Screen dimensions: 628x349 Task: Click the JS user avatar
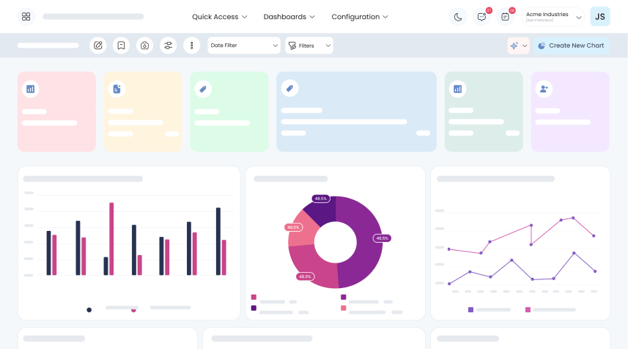599,16
